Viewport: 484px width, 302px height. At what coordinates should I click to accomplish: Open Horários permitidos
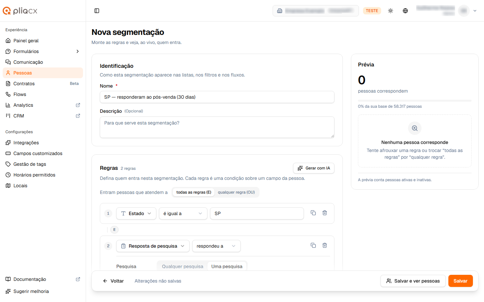click(43, 175)
